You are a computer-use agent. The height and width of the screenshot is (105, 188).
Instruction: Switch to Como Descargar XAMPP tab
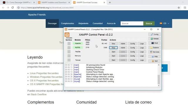pyautogui.click(x=19, y=3)
